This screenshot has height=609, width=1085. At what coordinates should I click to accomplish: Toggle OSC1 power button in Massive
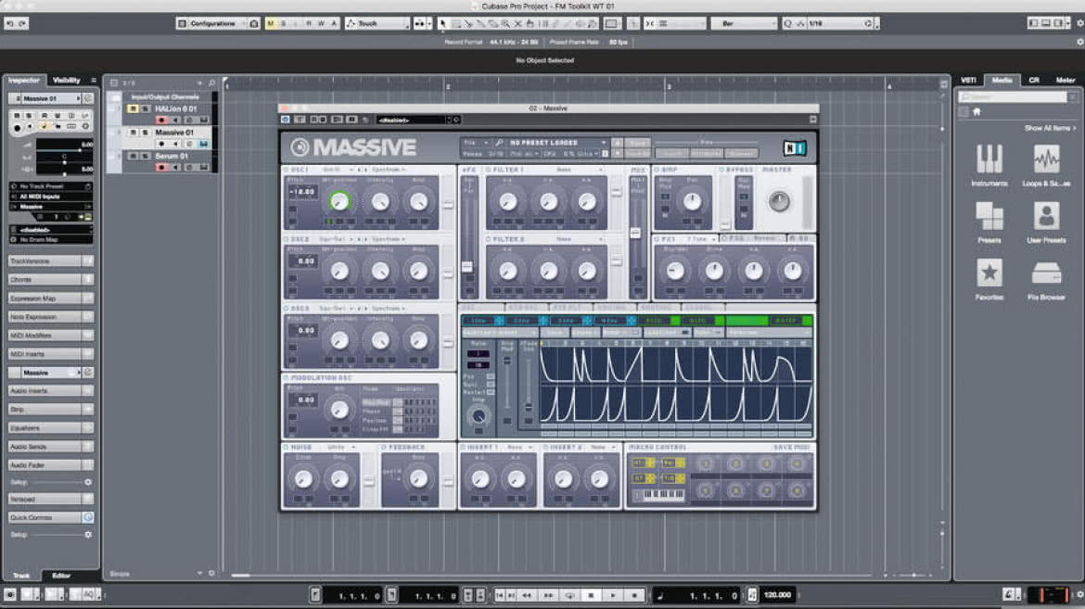pos(287,170)
